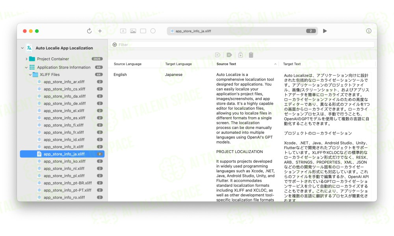Select the circle icon in the toolbar
Image resolution: width=394 pixels, height=236 pixels.
(153, 31)
